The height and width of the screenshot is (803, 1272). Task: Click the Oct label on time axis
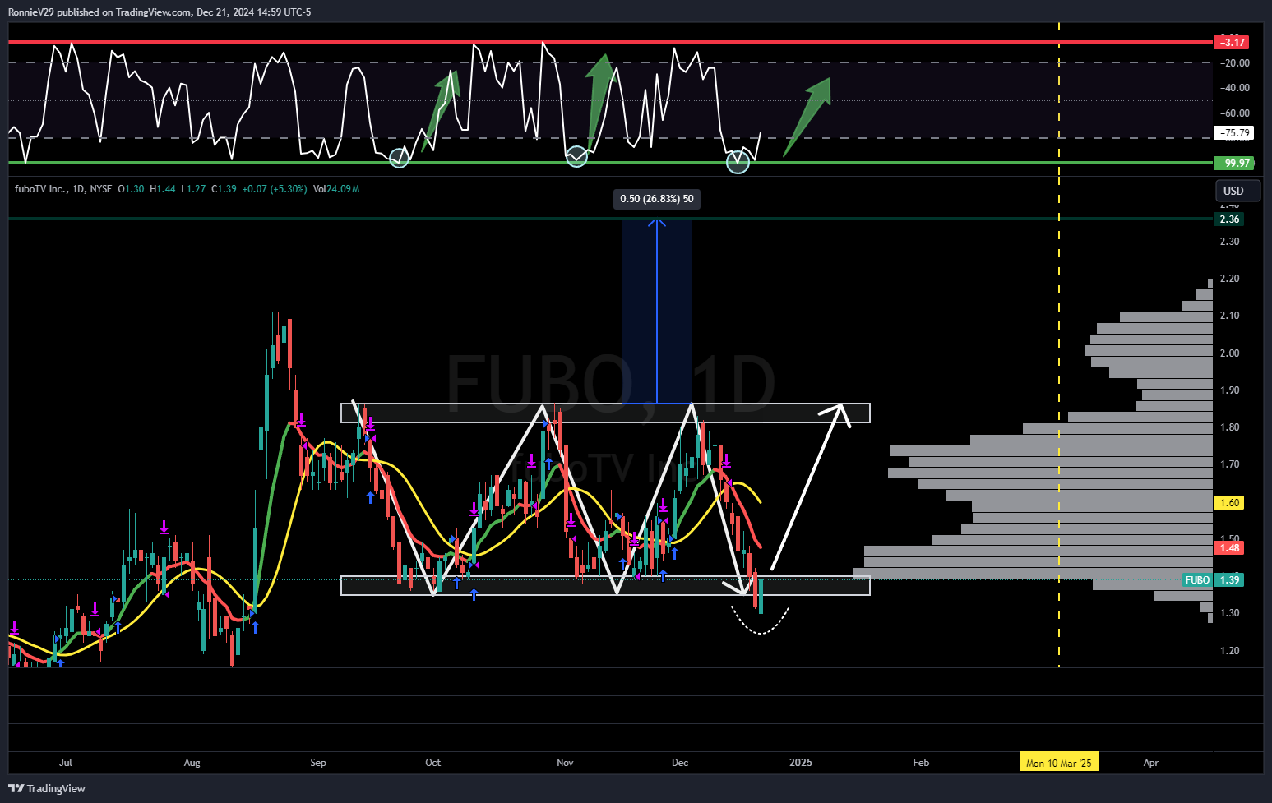[x=432, y=763]
